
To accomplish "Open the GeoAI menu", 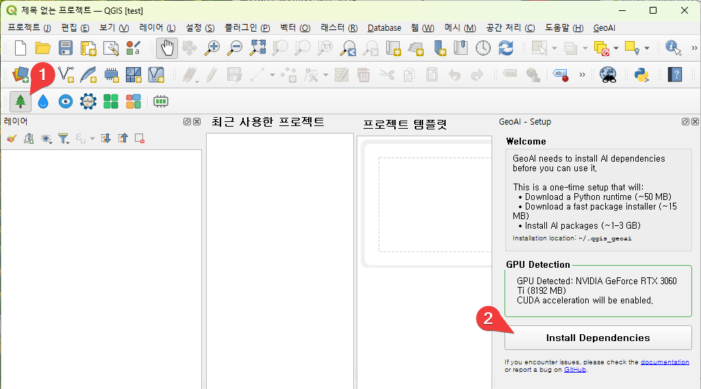I will tap(604, 28).
